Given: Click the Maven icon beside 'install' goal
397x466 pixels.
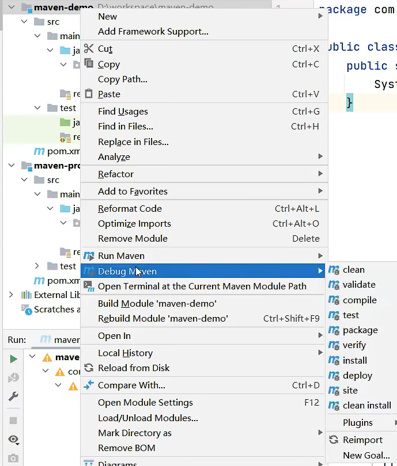Looking at the screenshot, I should tap(334, 361).
